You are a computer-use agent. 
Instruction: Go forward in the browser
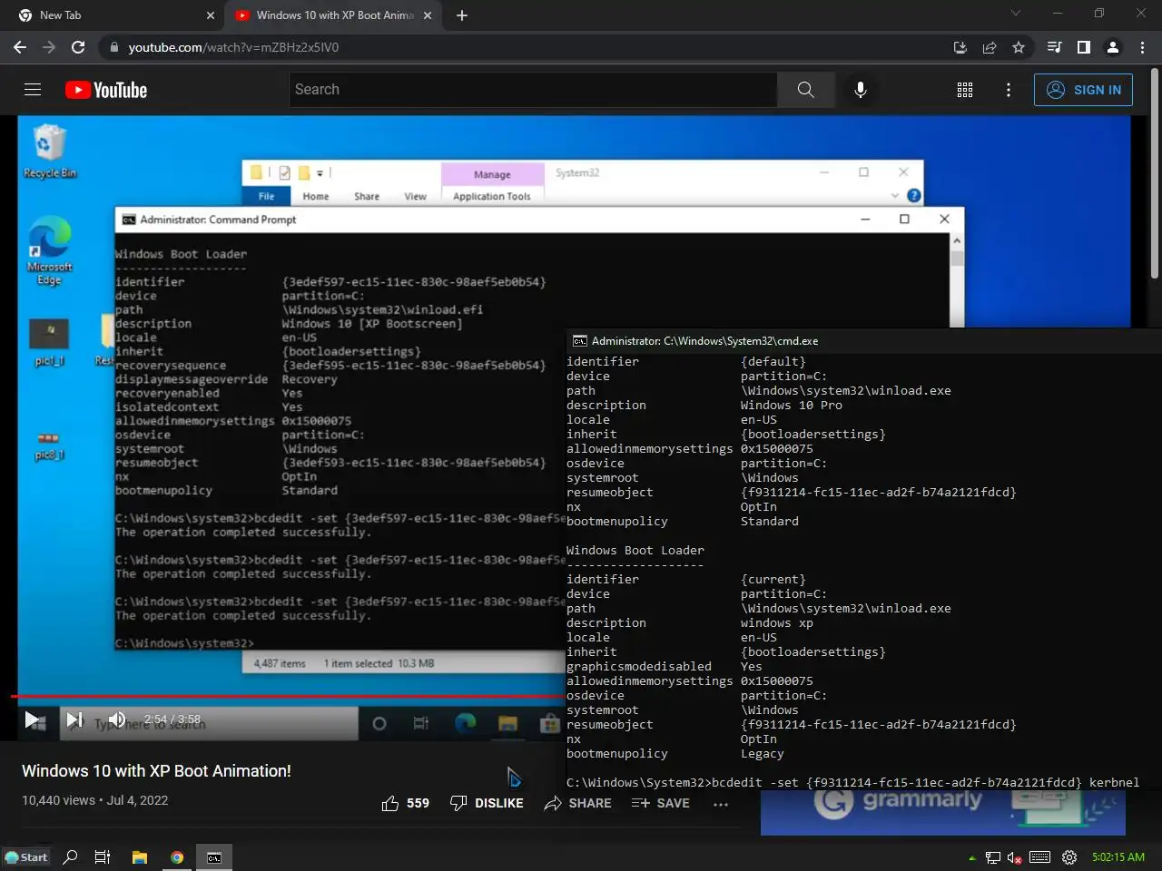pyautogui.click(x=49, y=47)
